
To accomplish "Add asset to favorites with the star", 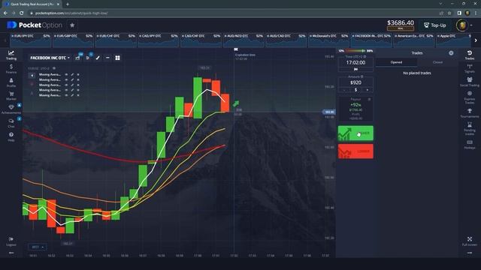I will tap(72, 25).
